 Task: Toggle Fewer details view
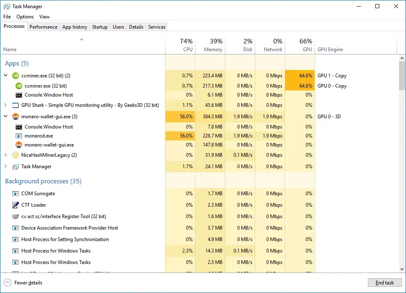tap(24, 283)
